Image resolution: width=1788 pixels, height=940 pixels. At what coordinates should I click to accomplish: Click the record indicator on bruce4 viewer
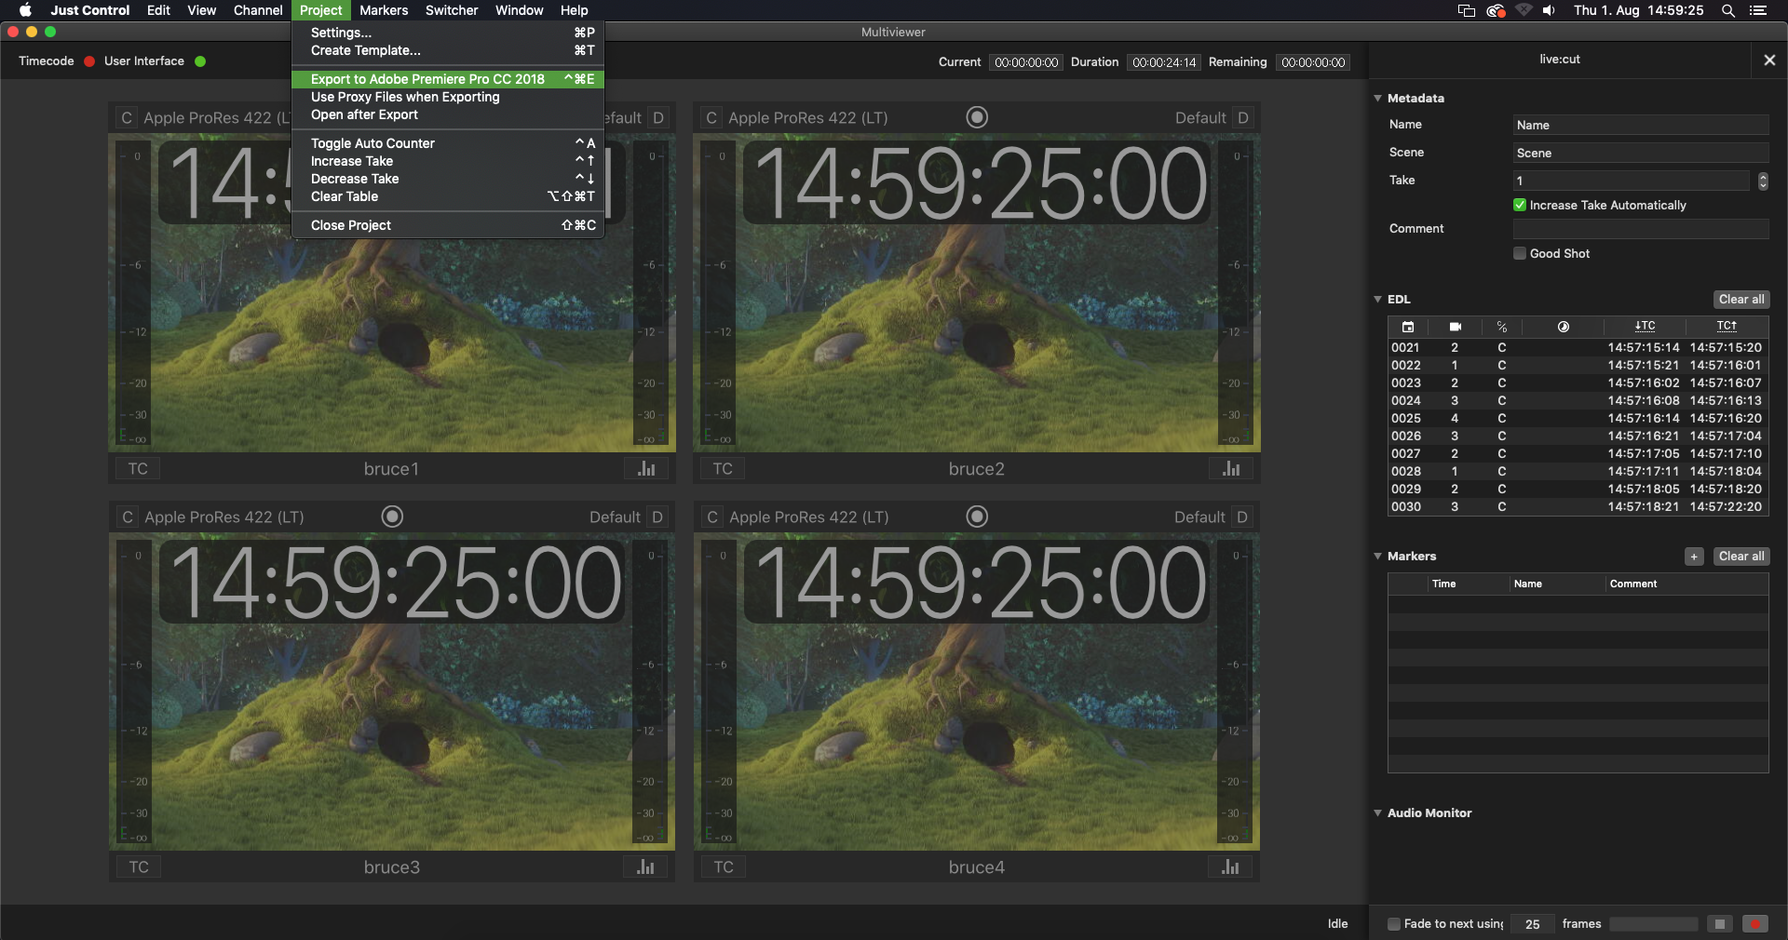coord(977,517)
